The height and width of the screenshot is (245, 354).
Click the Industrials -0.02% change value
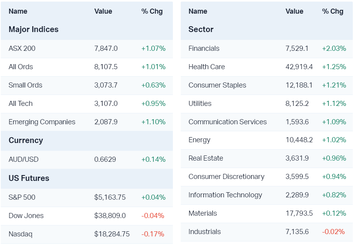pos(333,232)
